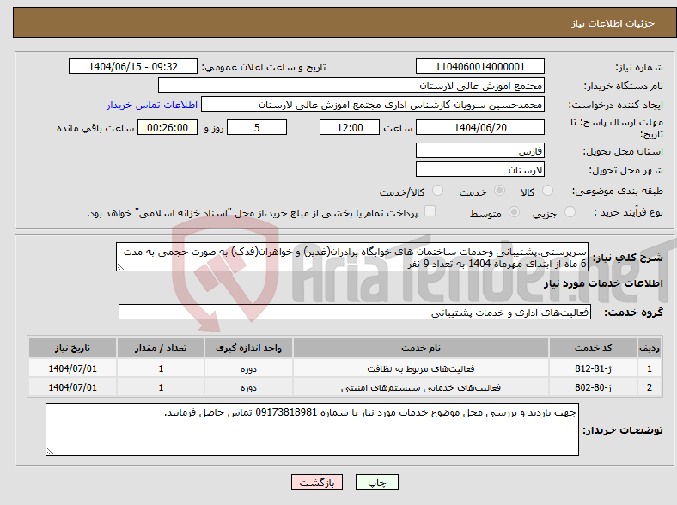Select the خدمت radio button
The height and width of the screenshot is (505, 677).
(x=499, y=191)
